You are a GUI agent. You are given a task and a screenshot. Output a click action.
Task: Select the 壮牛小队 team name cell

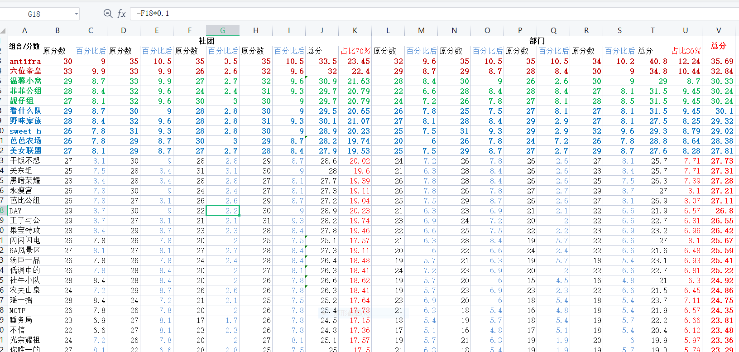pyautogui.click(x=24, y=280)
